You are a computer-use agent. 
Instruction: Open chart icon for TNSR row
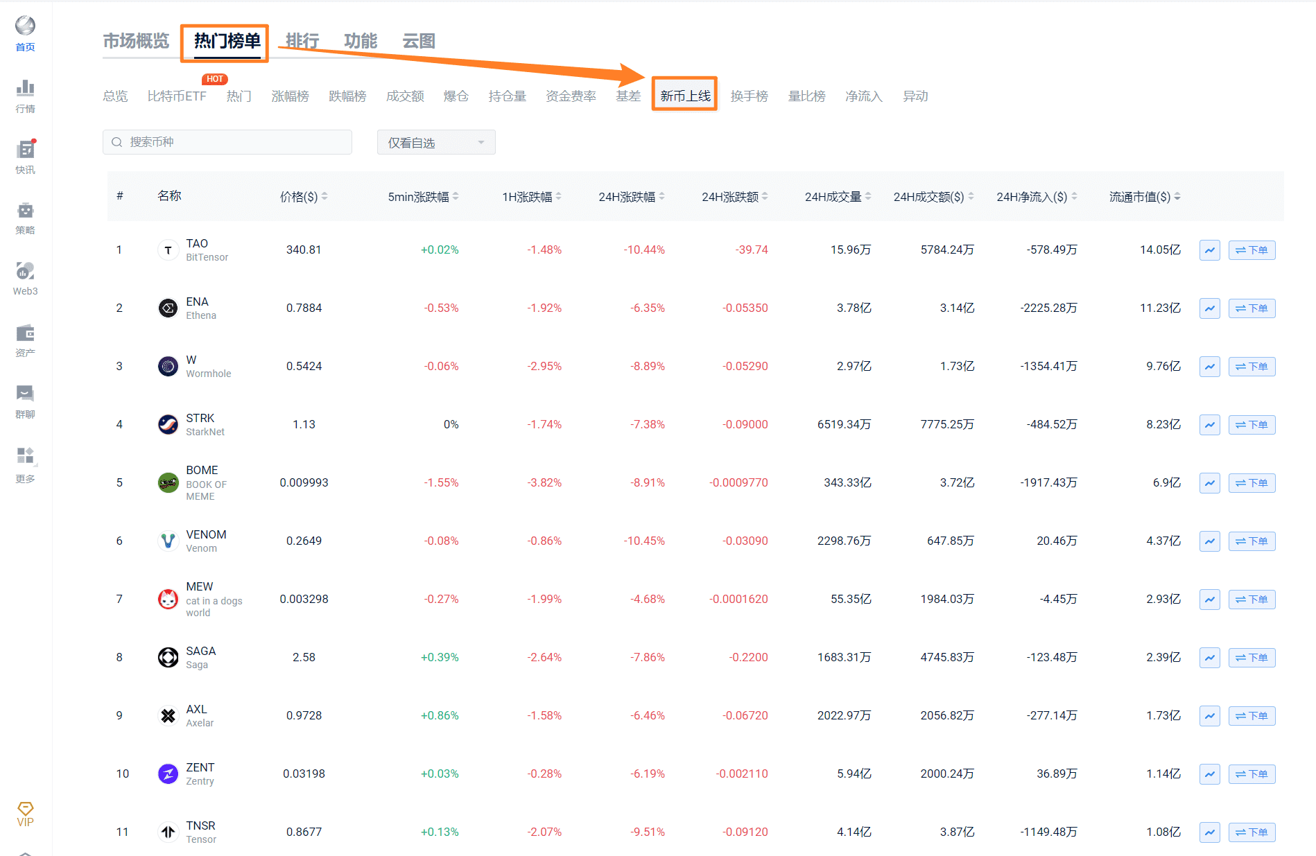pyautogui.click(x=1210, y=832)
